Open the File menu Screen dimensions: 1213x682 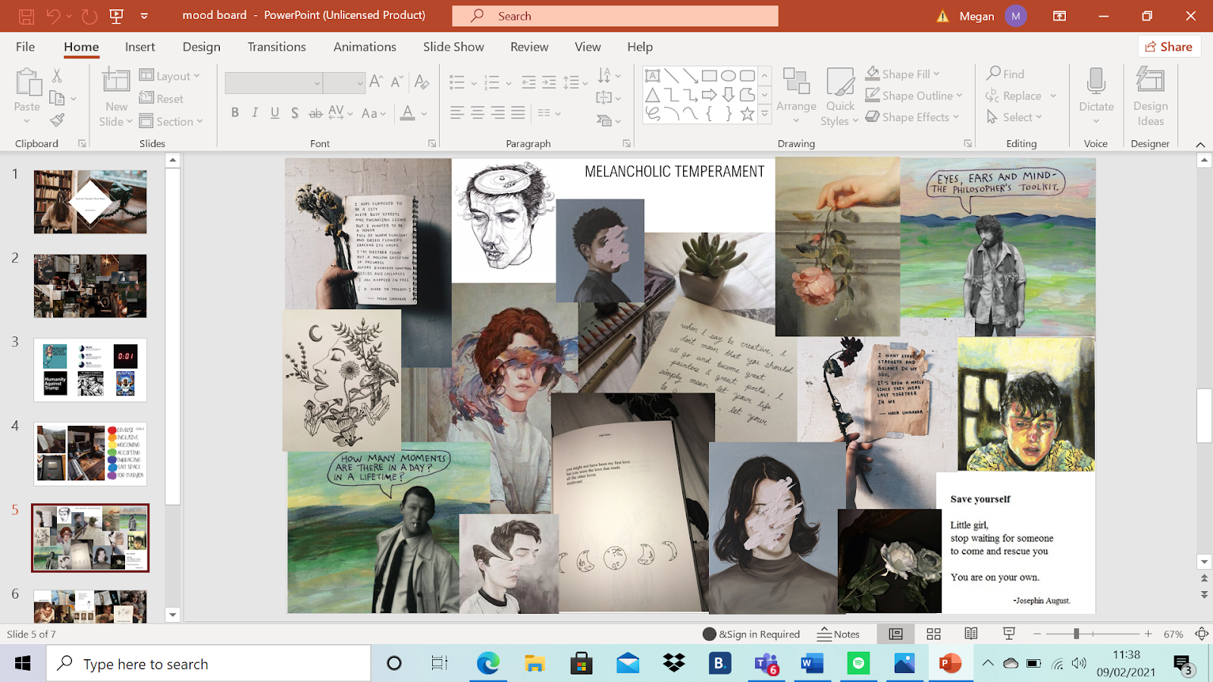pos(25,47)
